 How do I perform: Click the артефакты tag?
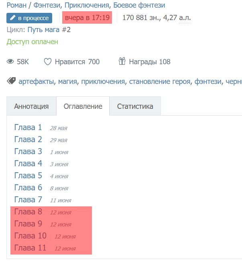36,82
